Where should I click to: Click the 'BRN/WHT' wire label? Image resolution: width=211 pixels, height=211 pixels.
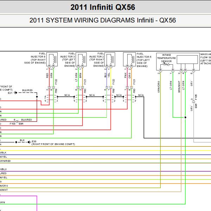pyautogui.click(x=179, y=86)
